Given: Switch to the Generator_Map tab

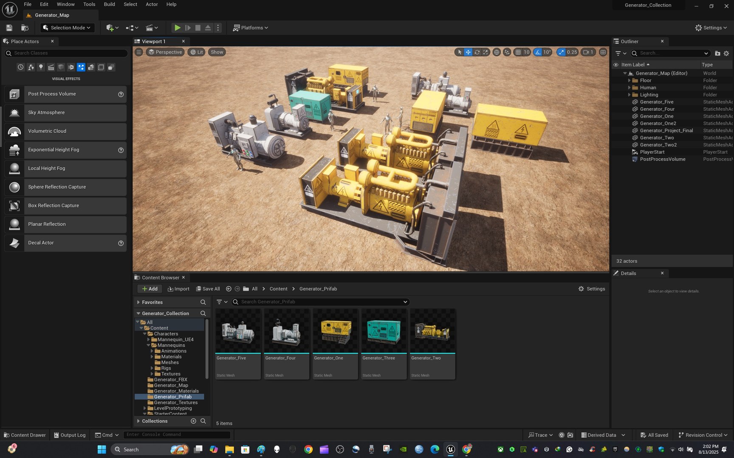Looking at the screenshot, I should click(x=52, y=15).
